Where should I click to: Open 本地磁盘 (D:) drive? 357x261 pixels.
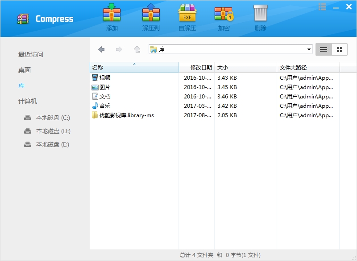(53, 131)
